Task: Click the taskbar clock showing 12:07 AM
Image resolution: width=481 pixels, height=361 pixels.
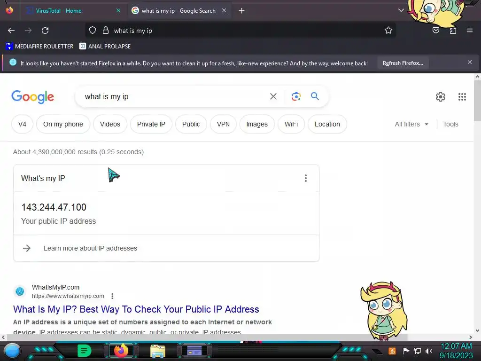Action: tap(456, 351)
